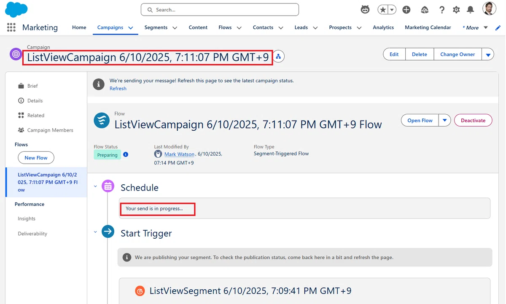This screenshot has width=506, height=304.
Task: Collapse the Start Trigger section chevron
Action: (95, 231)
